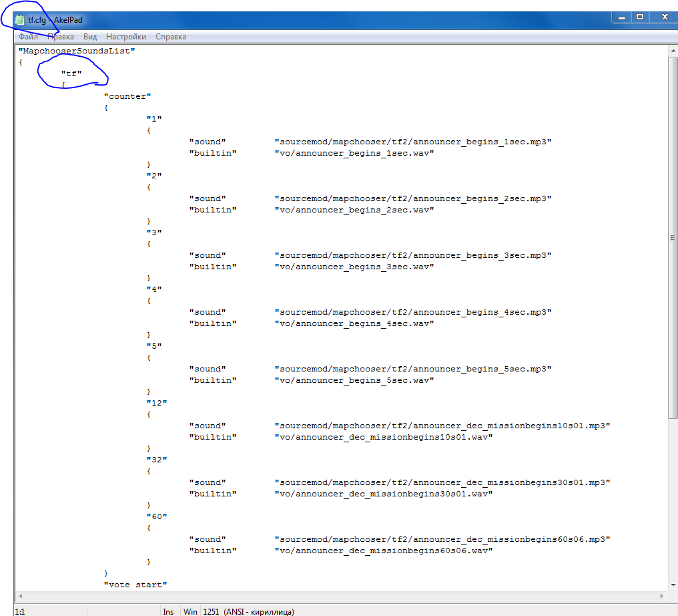Click the "12" section key

coord(157,403)
